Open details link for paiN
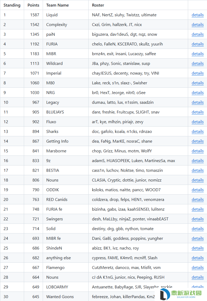 (x=198, y=34)
